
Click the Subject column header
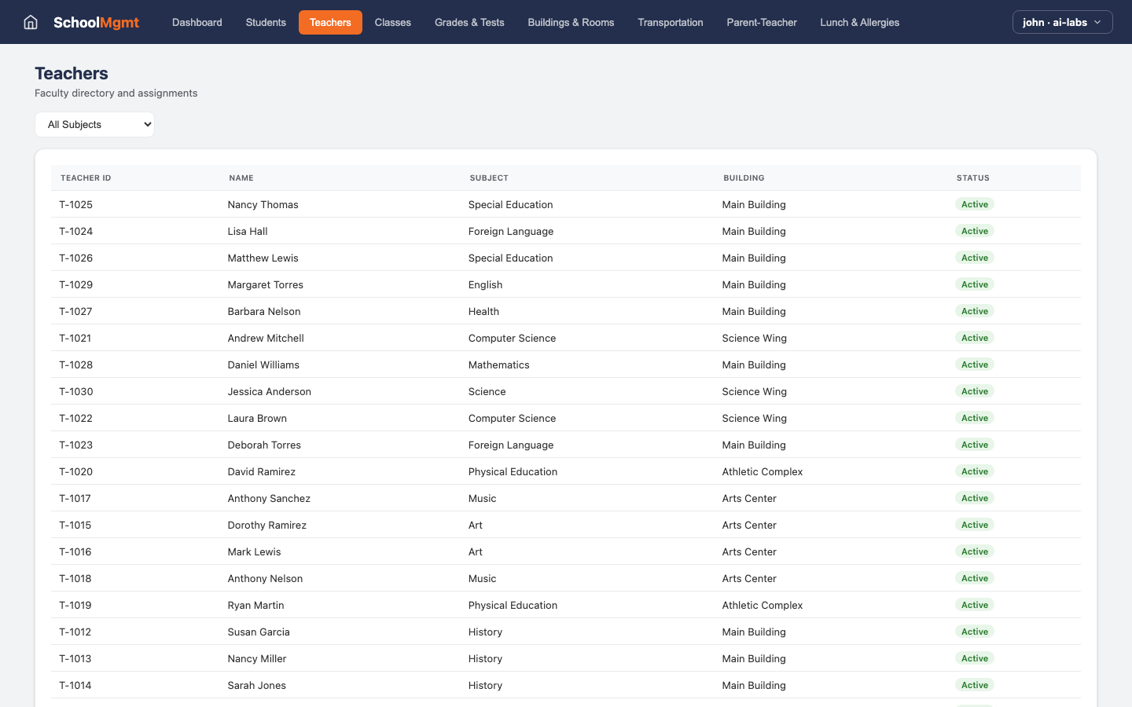(489, 178)
